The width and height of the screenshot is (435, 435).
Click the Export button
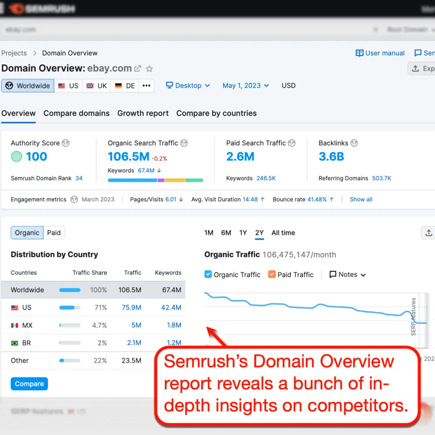(422, 69)
